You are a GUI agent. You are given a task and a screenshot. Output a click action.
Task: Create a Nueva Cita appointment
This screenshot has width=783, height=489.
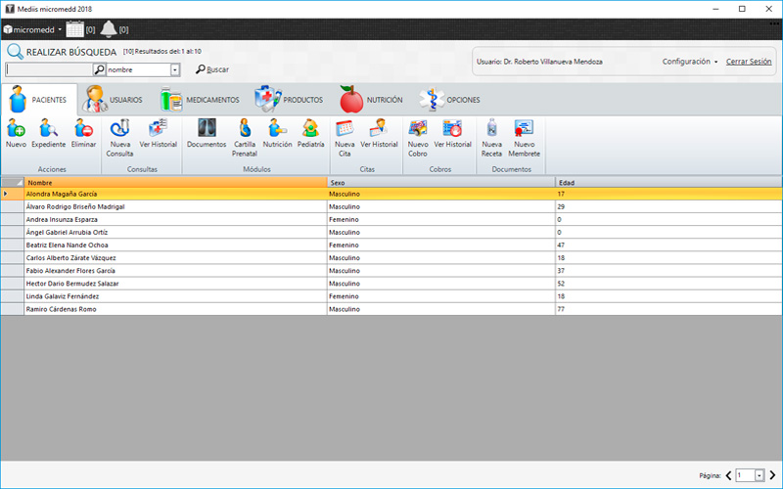coord(345,138)
